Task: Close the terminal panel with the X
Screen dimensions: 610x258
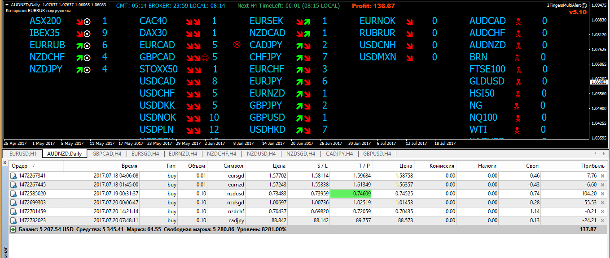Action: 4,164
